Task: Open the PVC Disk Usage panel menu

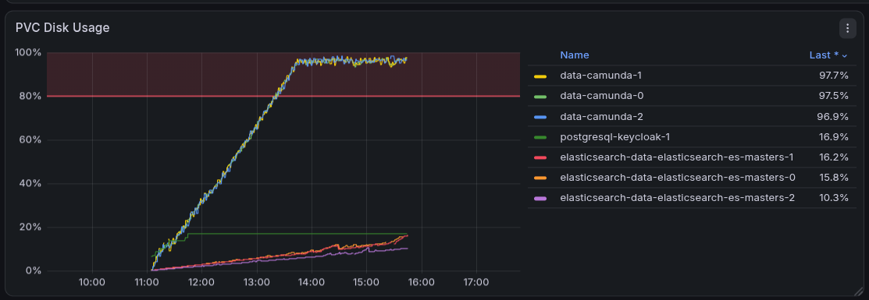Action: click(847, 28)
